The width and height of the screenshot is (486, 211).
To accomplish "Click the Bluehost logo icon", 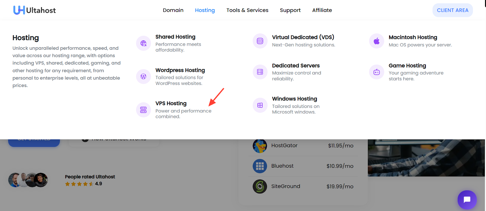I will tap(260, 166).
